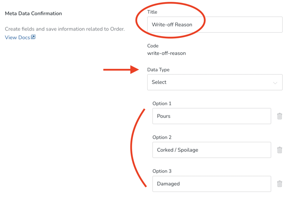Click the external link icon after View Docs

coord(33,37)
